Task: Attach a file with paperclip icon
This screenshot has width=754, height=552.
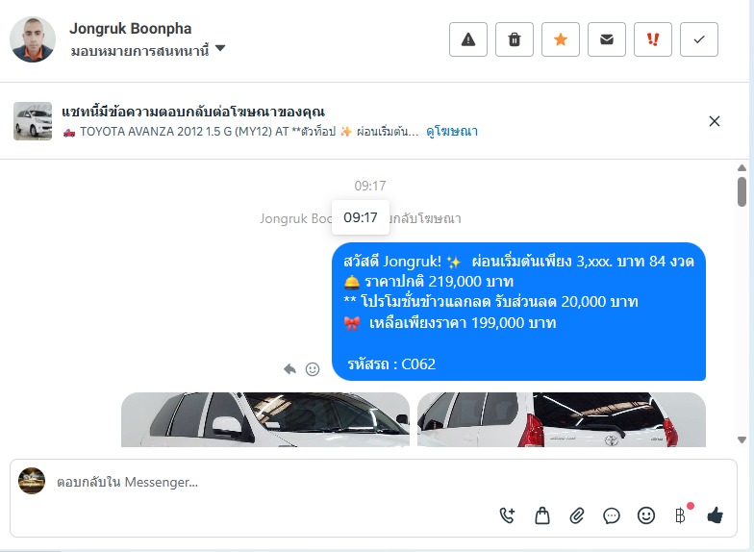Action: [x=577, y=515]
